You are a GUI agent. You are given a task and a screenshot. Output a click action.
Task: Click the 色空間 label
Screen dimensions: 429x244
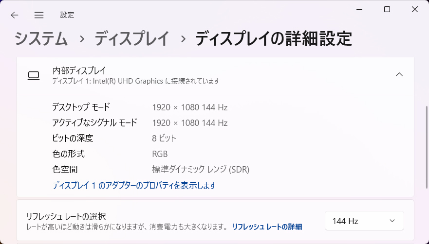(x=65, y=170)
